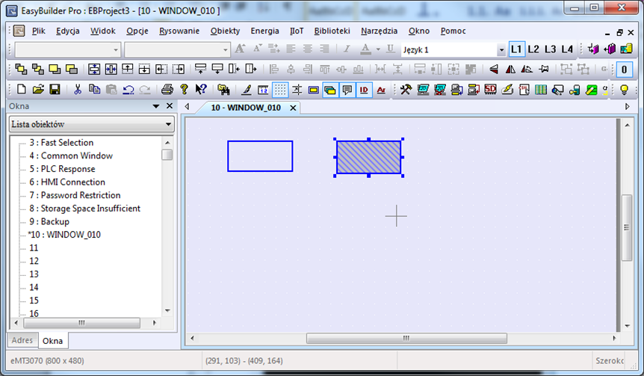This screenshot has width=644, height=376.
Task: Switch to the Adres tab
Action: 22,340
